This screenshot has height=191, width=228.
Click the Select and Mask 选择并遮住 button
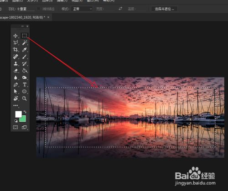[x=164, y=9]
